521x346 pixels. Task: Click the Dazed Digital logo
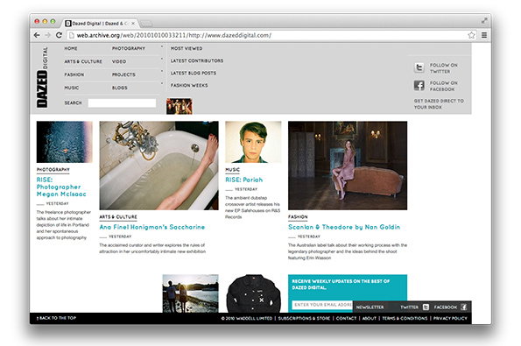(42, 77)
